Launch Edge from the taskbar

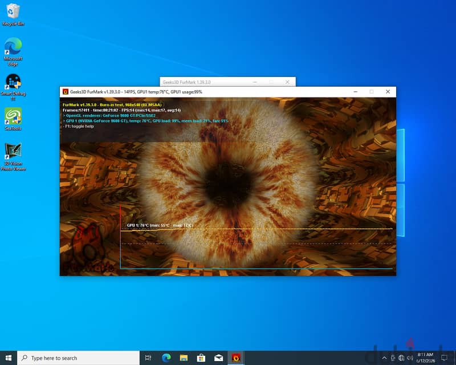click(x=166, y=358)
